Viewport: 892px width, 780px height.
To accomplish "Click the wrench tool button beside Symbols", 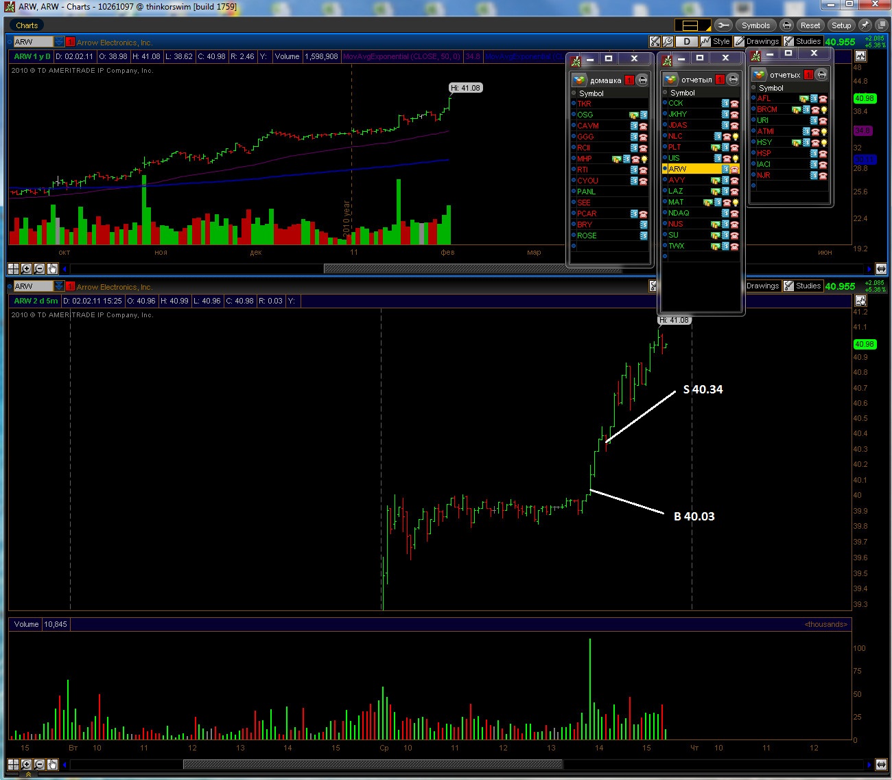I will coord(723,25).
